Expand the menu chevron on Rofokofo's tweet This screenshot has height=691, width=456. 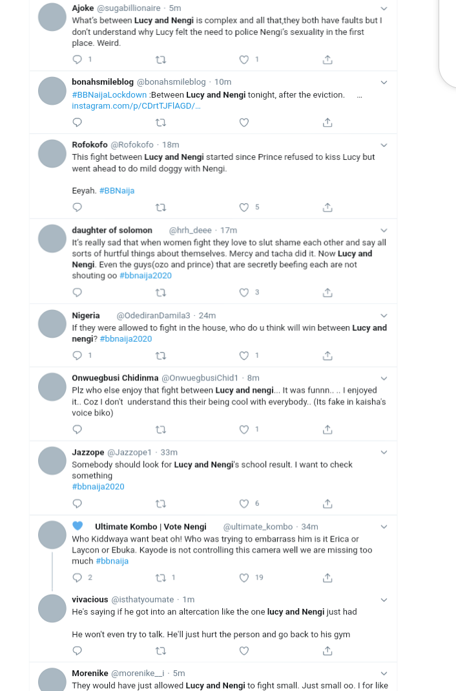(x=384, y=145)
